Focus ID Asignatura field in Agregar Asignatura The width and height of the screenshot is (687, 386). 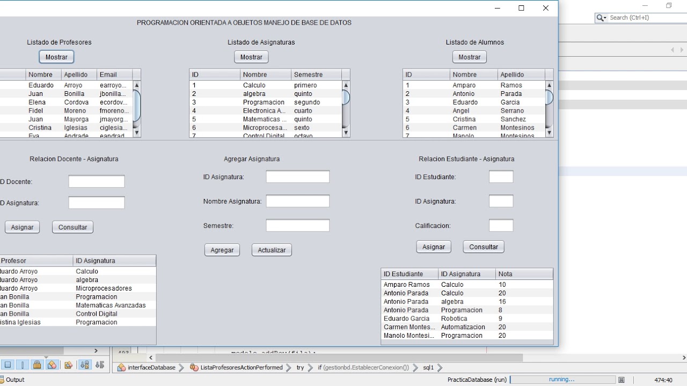click(x=298, y=177)
